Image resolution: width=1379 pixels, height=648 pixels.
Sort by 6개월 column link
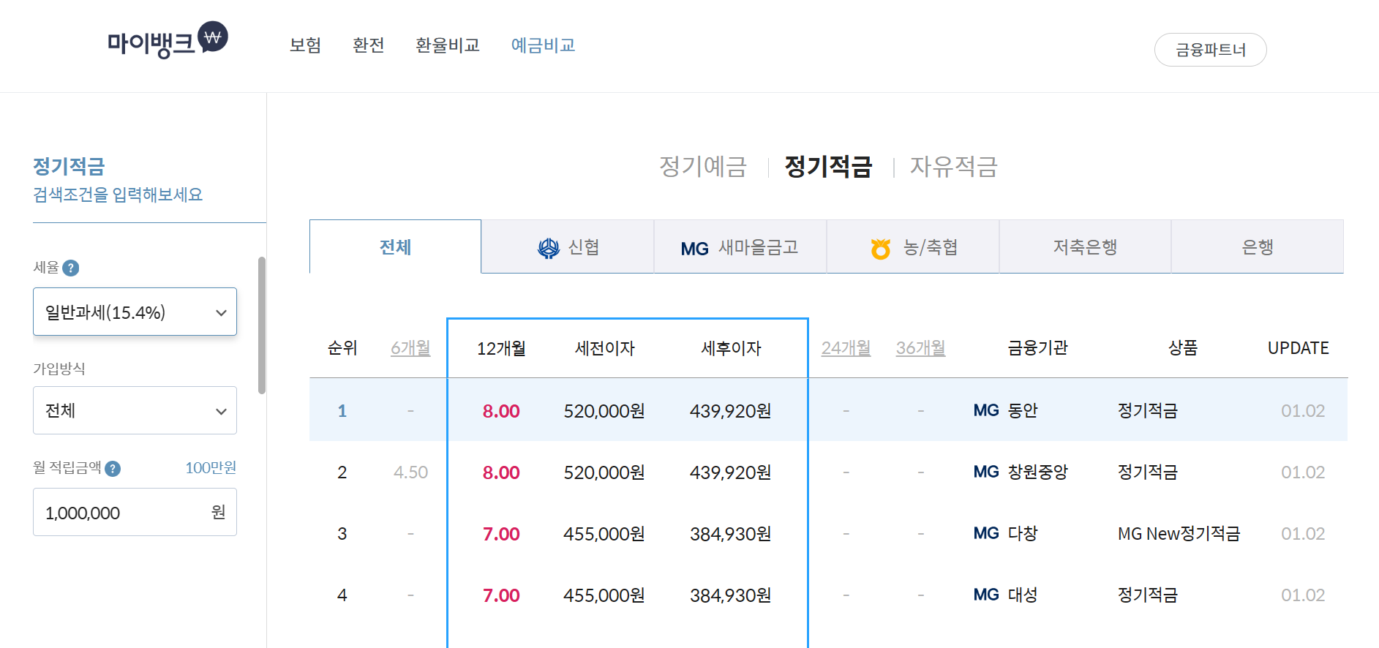(x=410, y=348)
